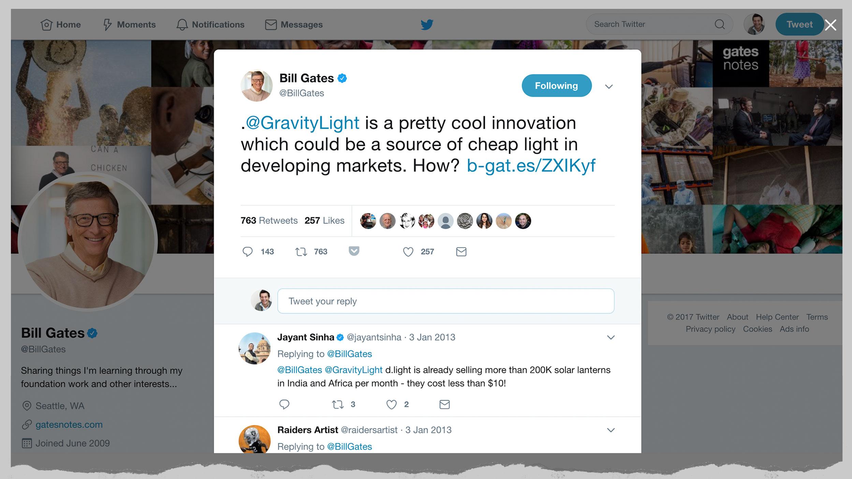Image resolution: width=852 pixels, height=479 pixels.
Task: Click the reply icon on Bill Gates' tweet
Action: click(247, 252)
